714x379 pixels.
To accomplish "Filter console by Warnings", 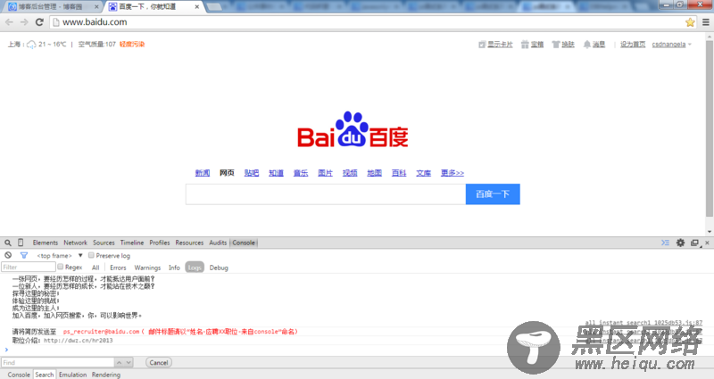I will coord(147,268).
